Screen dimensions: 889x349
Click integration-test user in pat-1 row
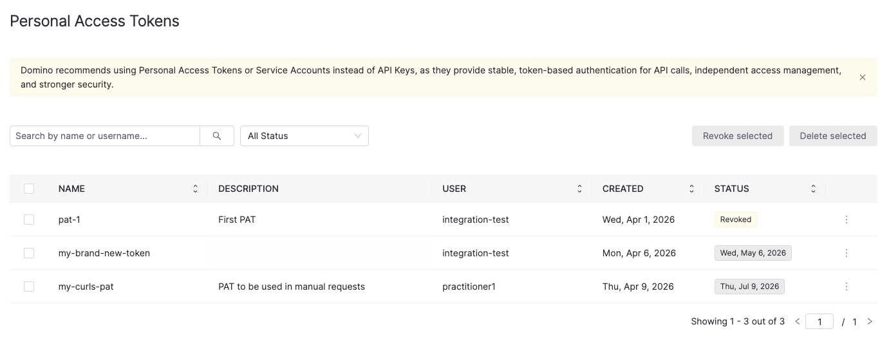(x=476, y=220)
